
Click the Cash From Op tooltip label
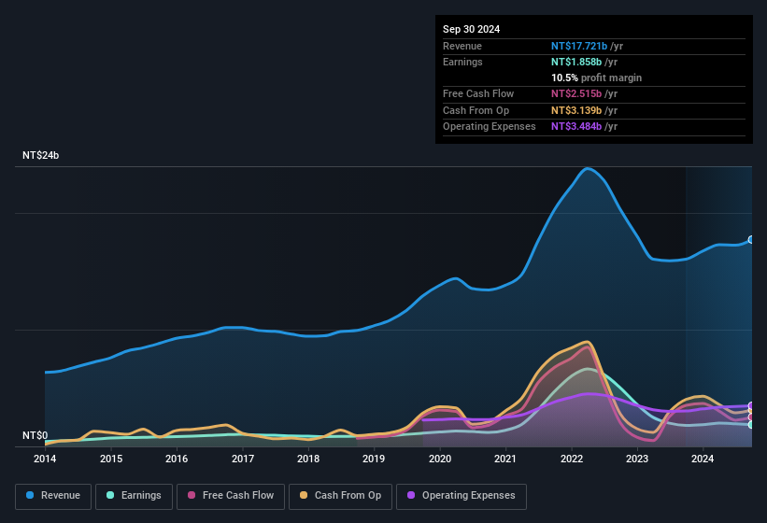pos(476,110)
